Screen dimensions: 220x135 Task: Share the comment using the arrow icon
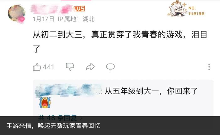pos(90,67)
